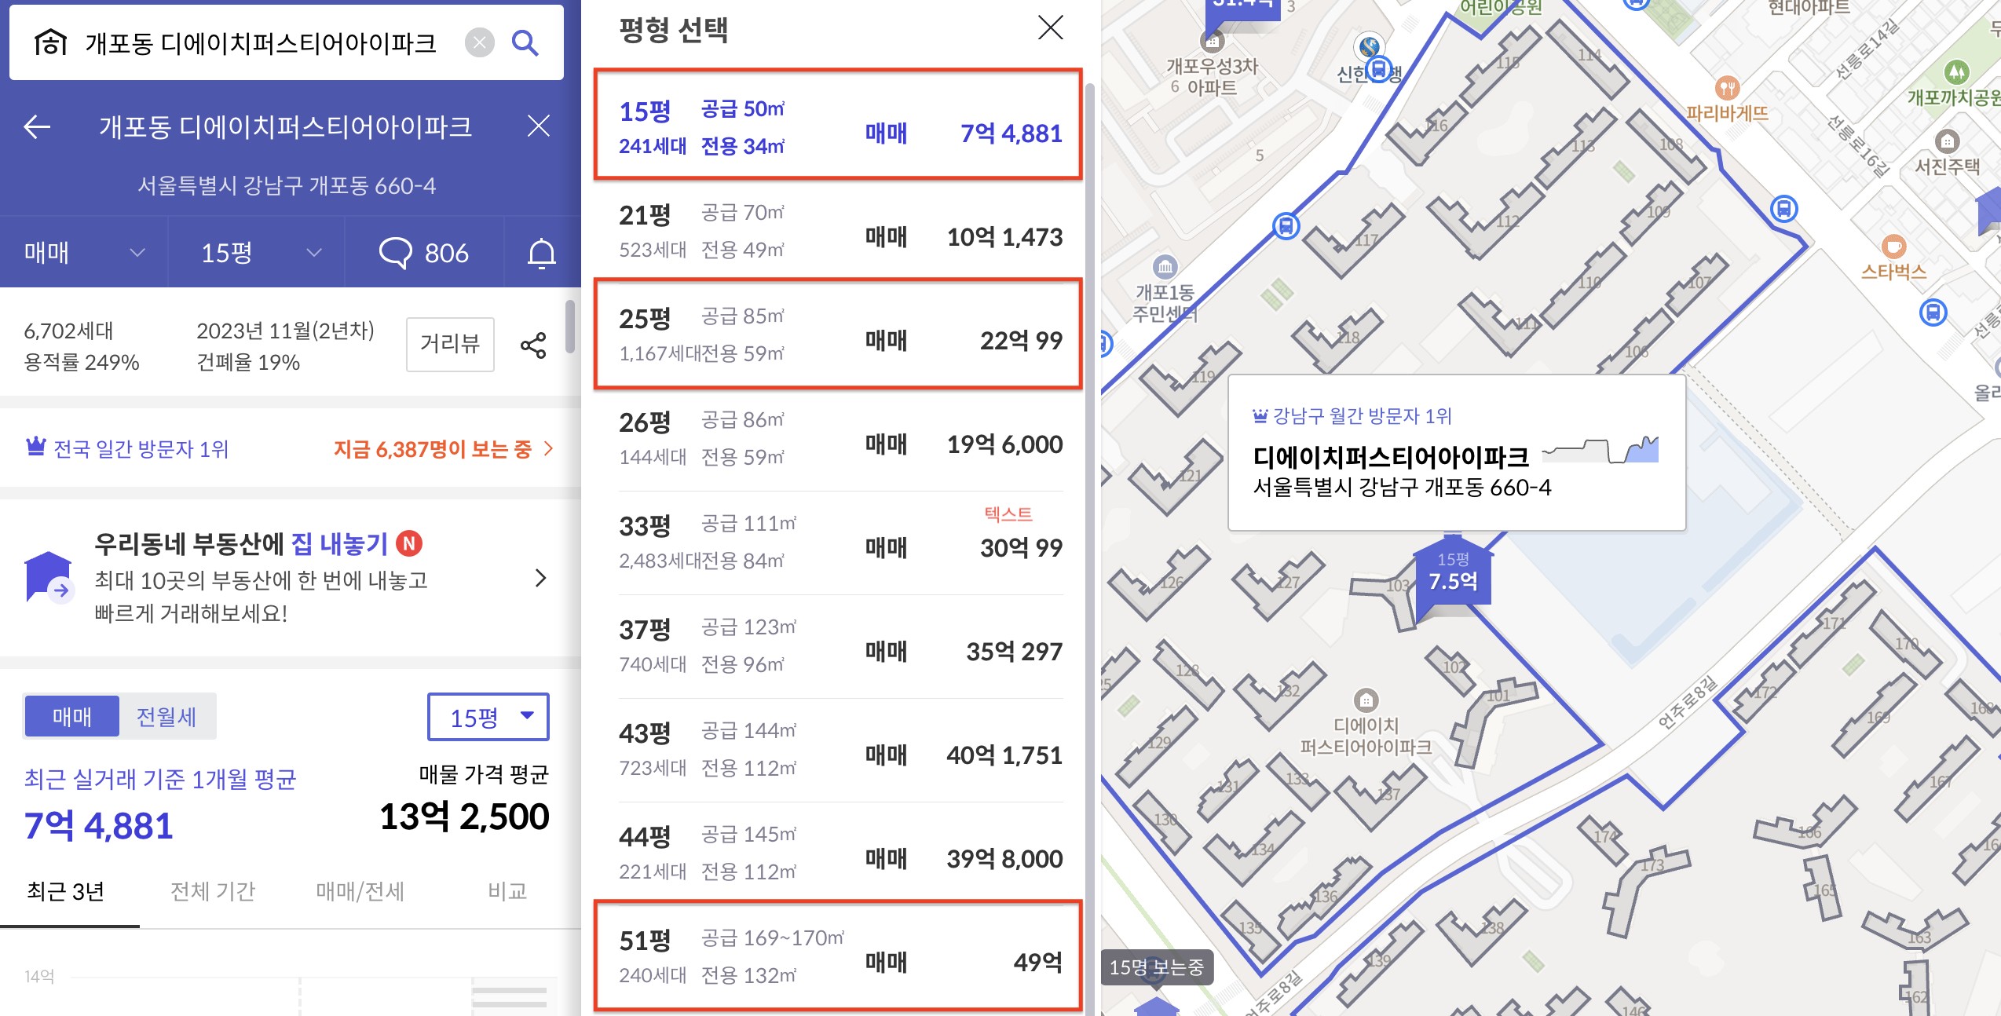Select the 매매 toggle option
Viewport: 2001px width, 1016px height.
tap(72, 716)
